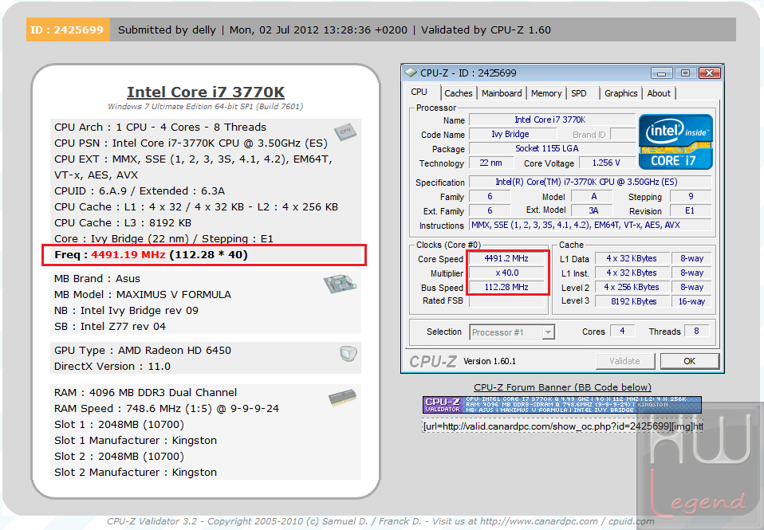Minimize the CPU-Z window
This screenshot has height=530, width=764.
661,73
